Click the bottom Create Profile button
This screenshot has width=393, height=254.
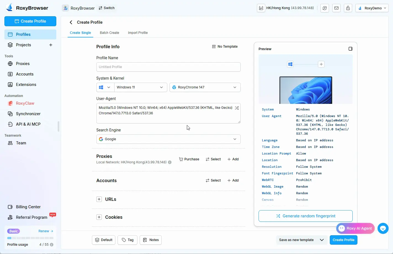[344, 240]
